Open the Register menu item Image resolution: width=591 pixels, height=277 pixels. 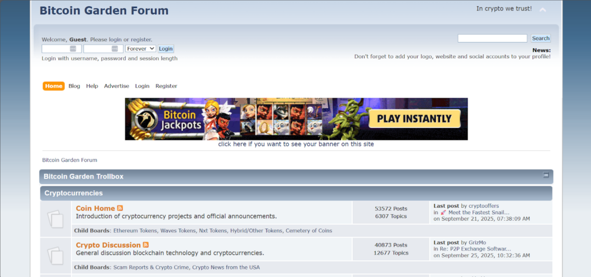(x=166, y=86)
